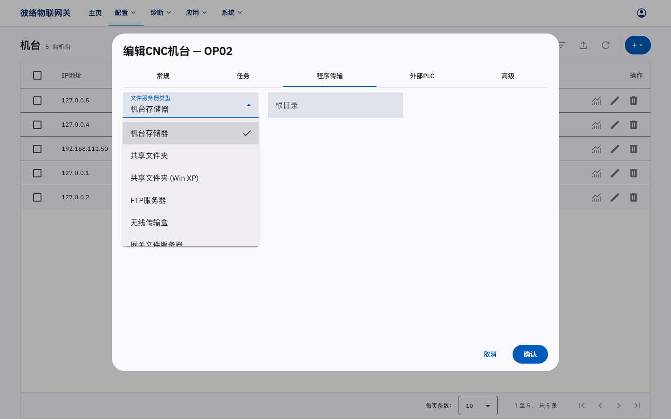The image size is (671, 419).
Task: Click the 确认 button
Action: point(530,354)
